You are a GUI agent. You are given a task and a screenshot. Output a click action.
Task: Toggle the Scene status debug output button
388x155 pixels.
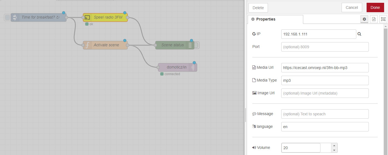click(x=197, y=45)
